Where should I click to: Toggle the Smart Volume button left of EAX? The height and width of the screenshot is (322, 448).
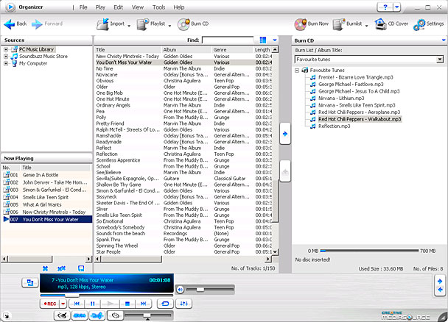(x=62, y=315)
